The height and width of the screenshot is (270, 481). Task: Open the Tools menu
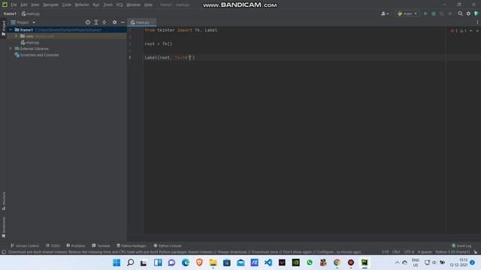tap(107, 4)
